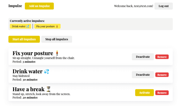Click the Have a break card title
This screenshot has height=106, width=181.
coord(28,89)
